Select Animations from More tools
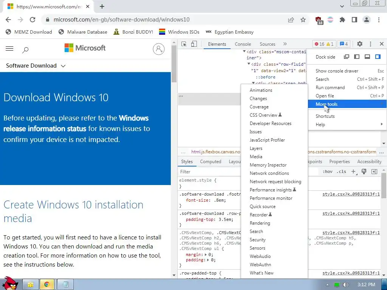This screenshot has width=387, height=290. point(274,90)
